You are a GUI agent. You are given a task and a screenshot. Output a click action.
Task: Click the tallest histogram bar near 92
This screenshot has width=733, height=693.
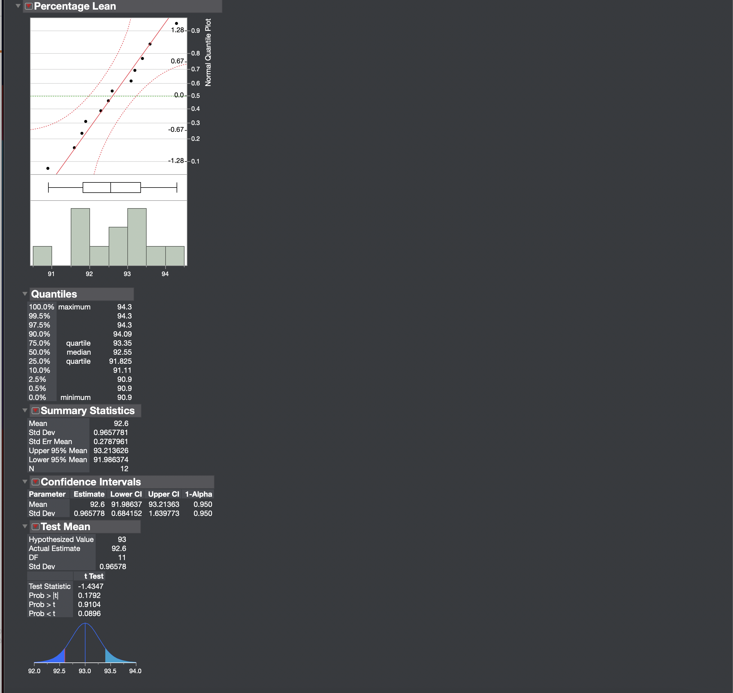(81, 233)
